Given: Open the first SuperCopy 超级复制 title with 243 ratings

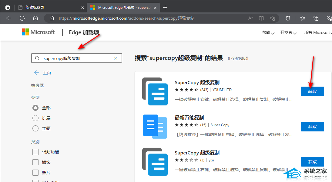Looking at the screenshot, I should pyautogui.click(x=197, y=82).
